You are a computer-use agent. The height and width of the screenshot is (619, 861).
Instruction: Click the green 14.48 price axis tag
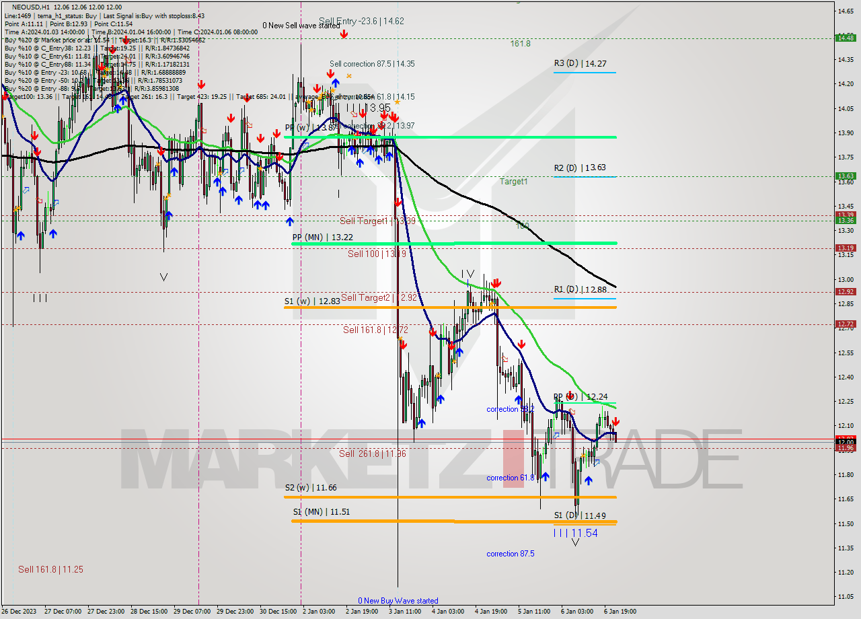click(x=845, y=38)
